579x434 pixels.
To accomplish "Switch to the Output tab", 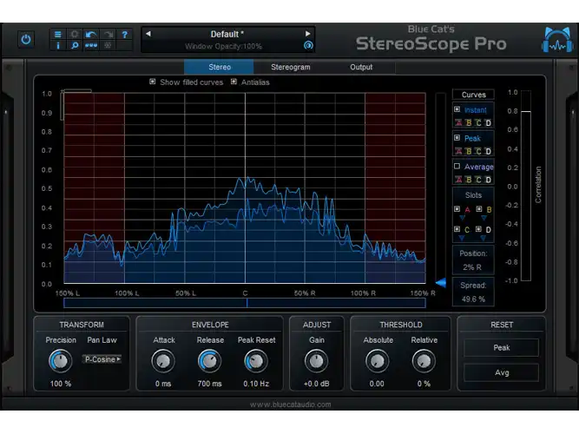I will 361,67.
